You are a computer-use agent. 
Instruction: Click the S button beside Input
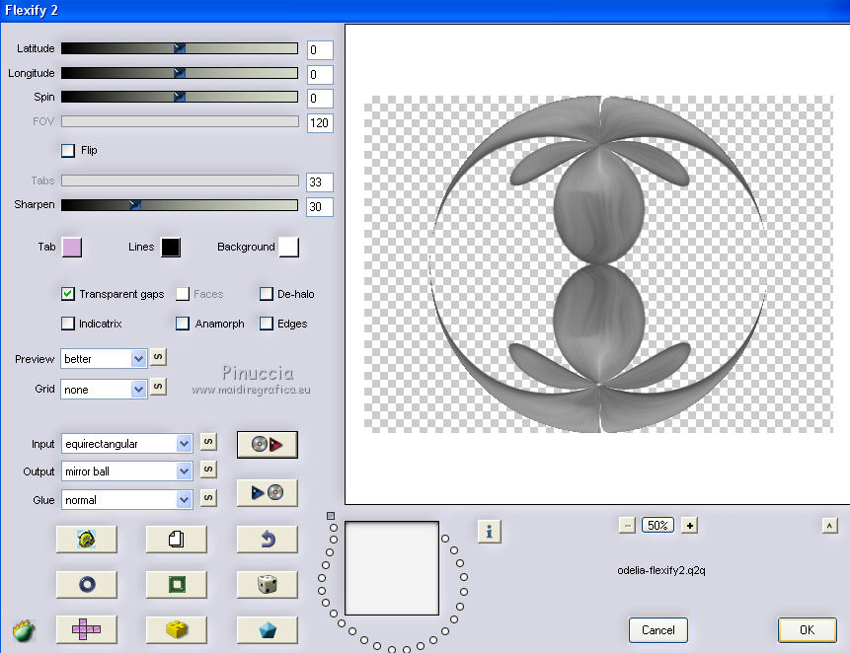208,442
